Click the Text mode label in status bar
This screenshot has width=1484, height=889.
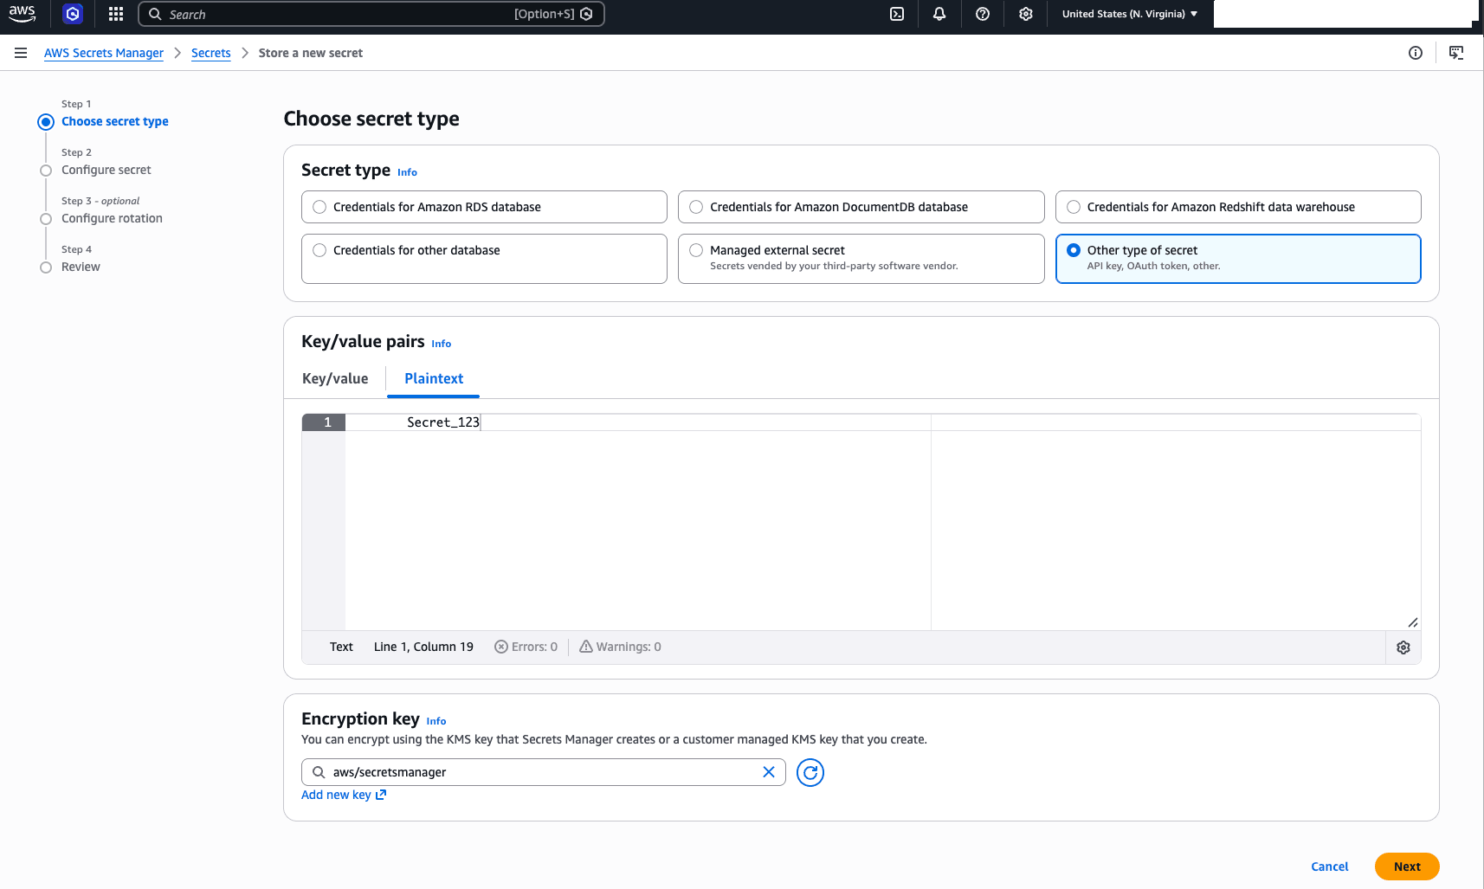(341, 647)
